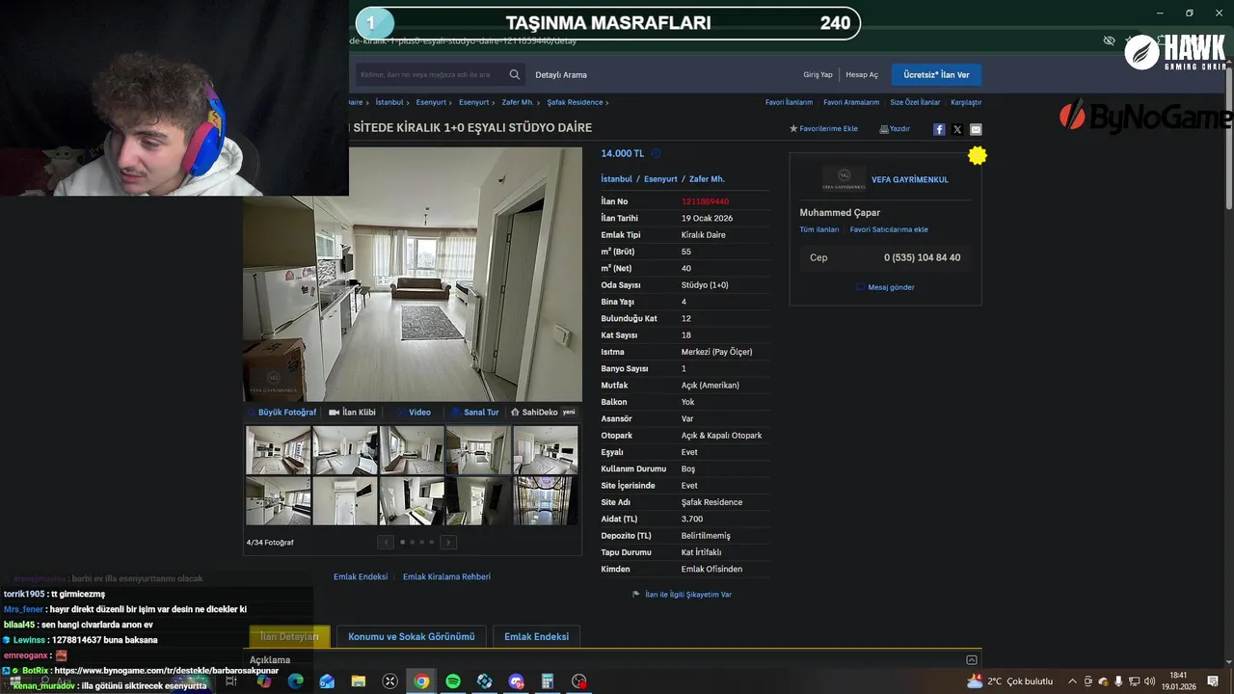The height and width of the screenshot is (694, 1234).
Task: Click Giriş Yap login link
Action: pyautogui.click(x=818, y=74)
